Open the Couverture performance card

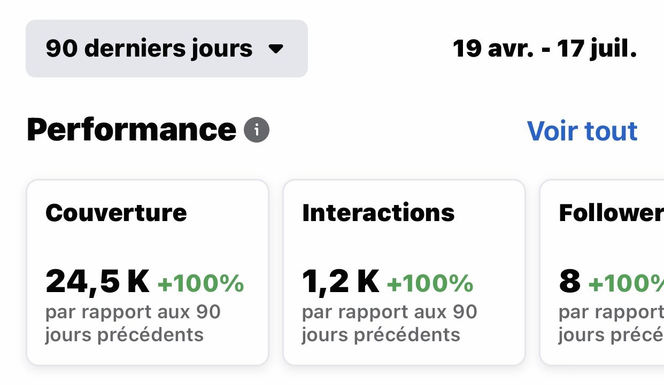148,272
